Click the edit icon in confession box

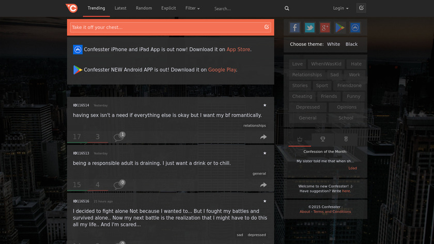click(267, 27)
